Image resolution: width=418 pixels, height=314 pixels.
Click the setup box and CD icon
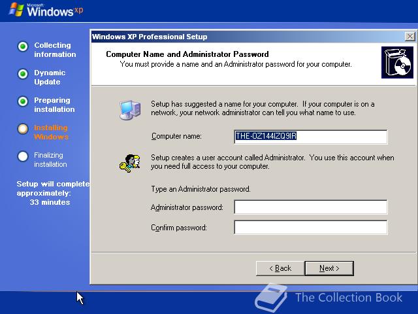[397, 63]
